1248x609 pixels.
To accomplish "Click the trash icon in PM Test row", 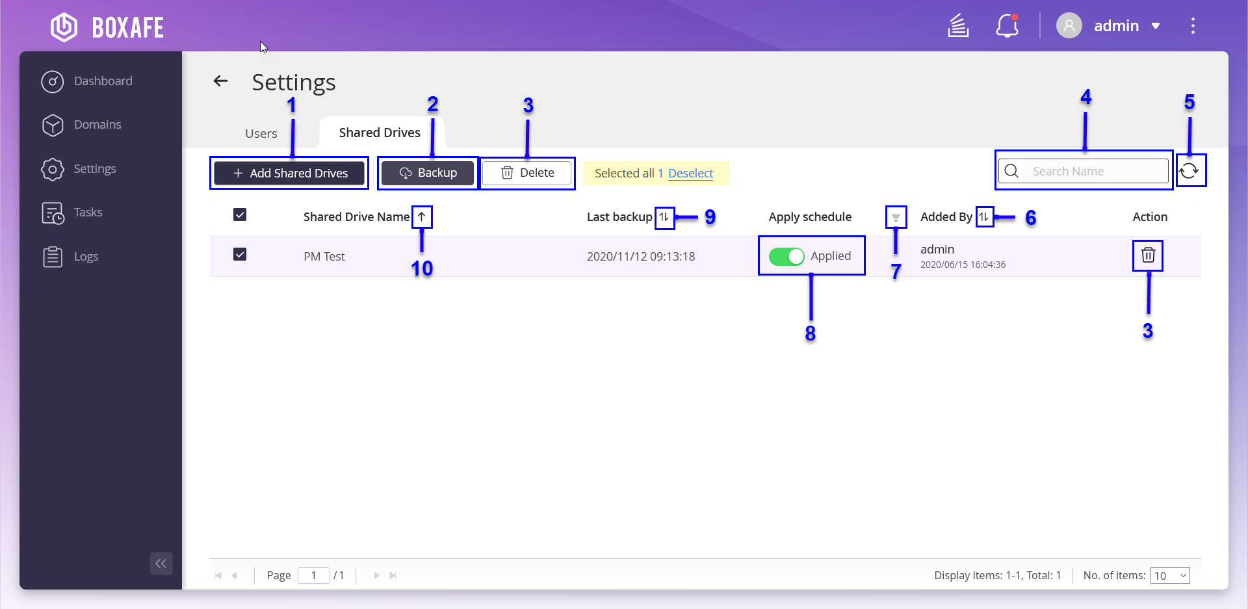I will point(1148,255).
